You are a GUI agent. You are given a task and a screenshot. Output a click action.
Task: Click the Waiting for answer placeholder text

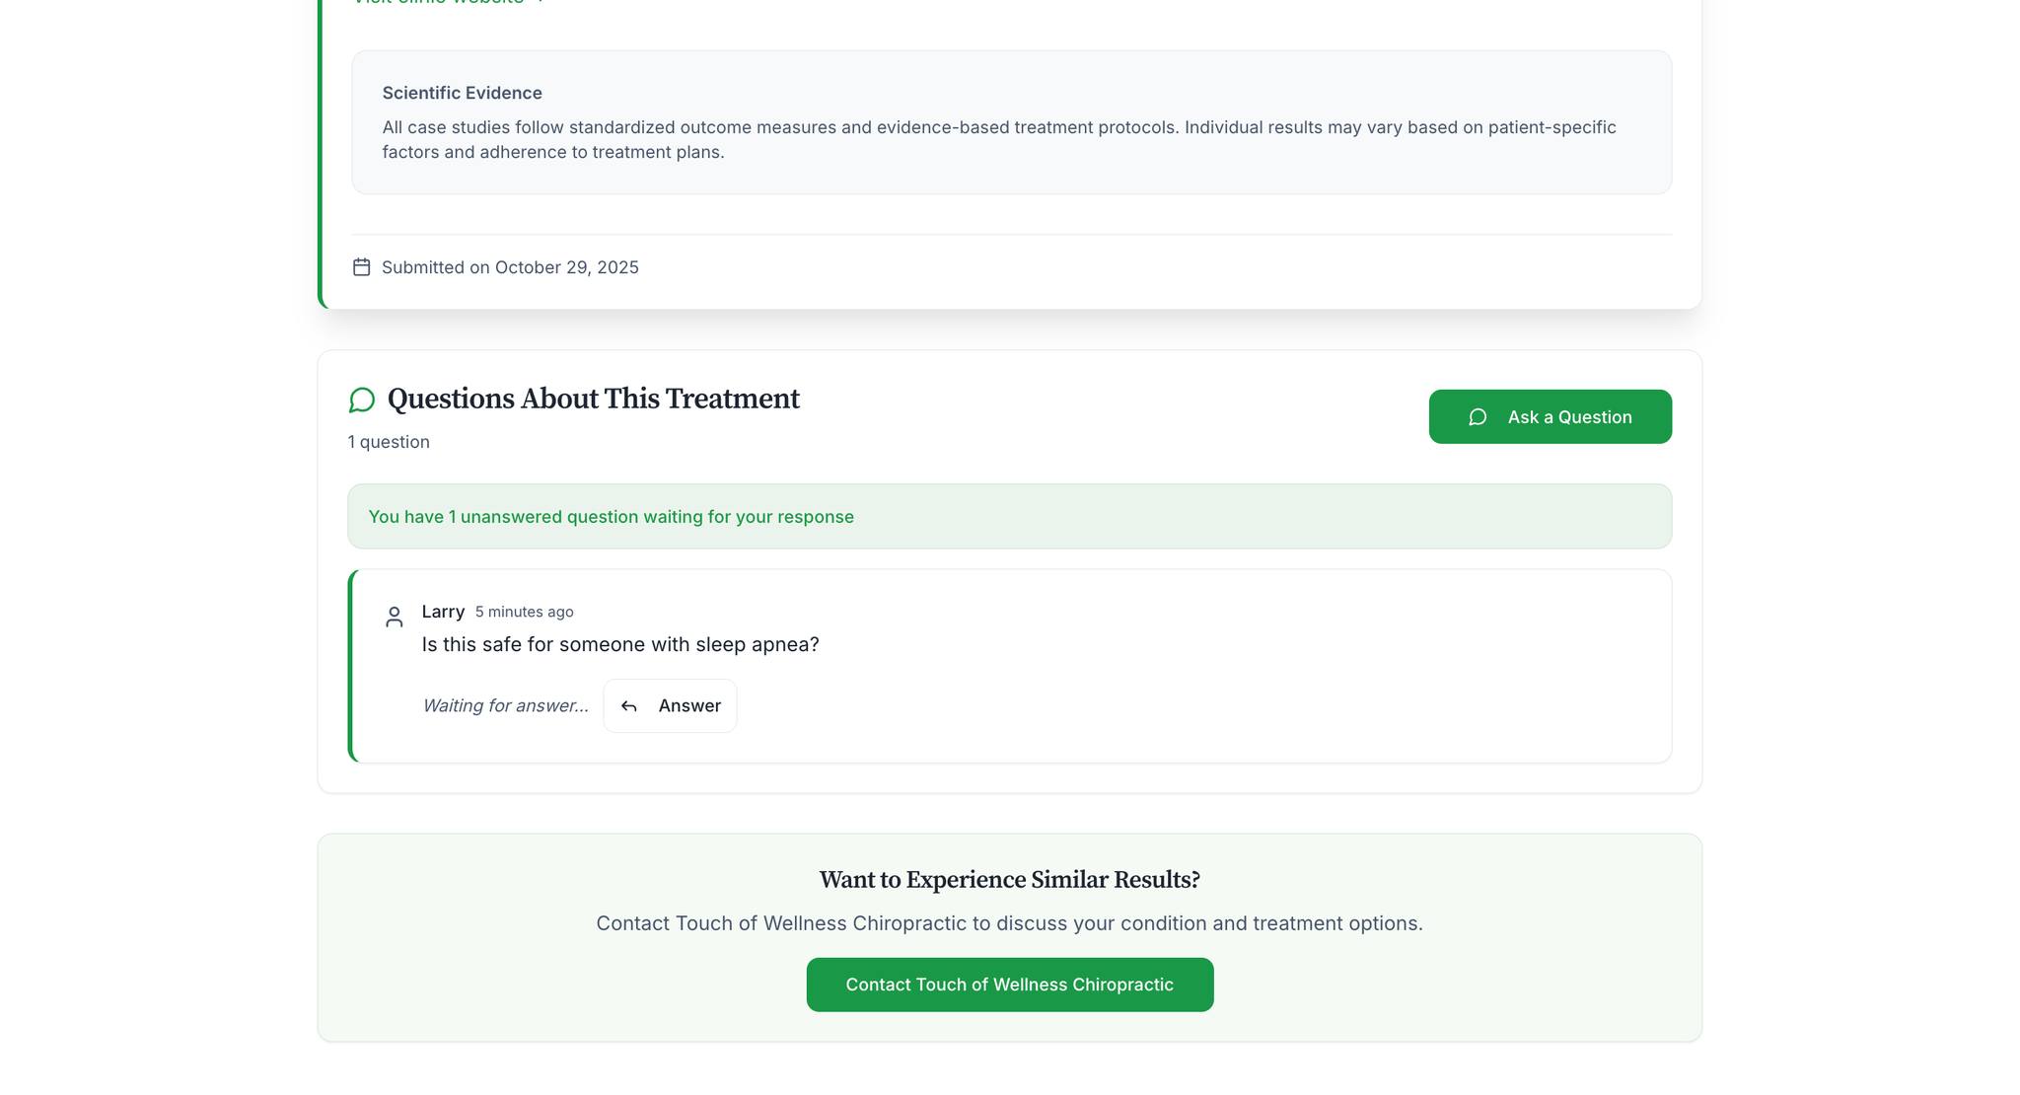tap(505, 705)
